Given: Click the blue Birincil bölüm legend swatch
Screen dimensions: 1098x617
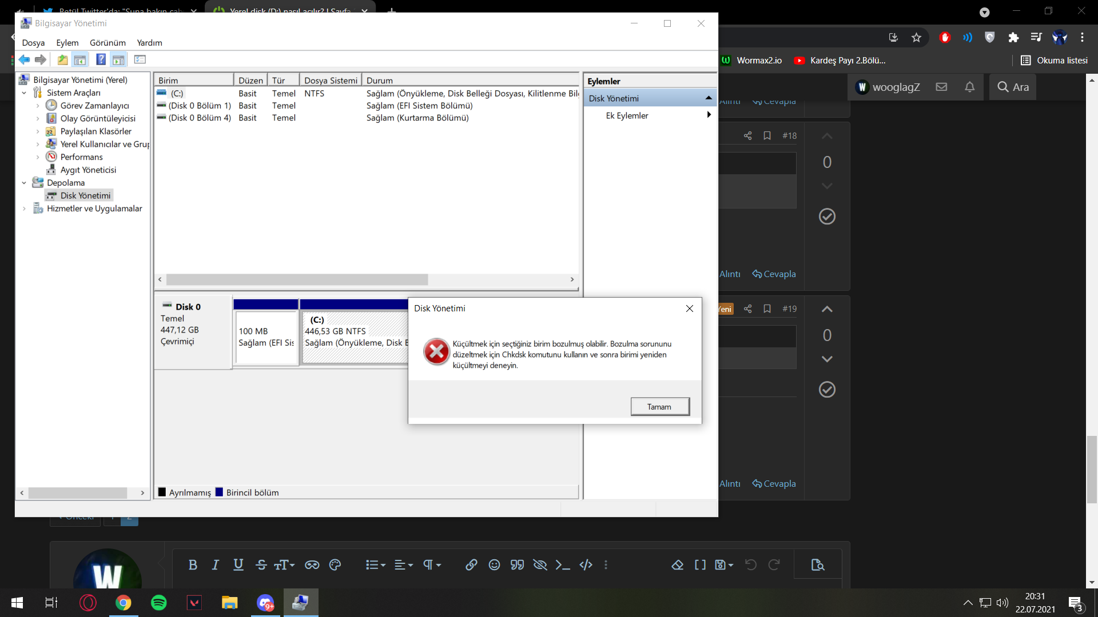Looking at the screenshot, I should [x=219, y=492].
